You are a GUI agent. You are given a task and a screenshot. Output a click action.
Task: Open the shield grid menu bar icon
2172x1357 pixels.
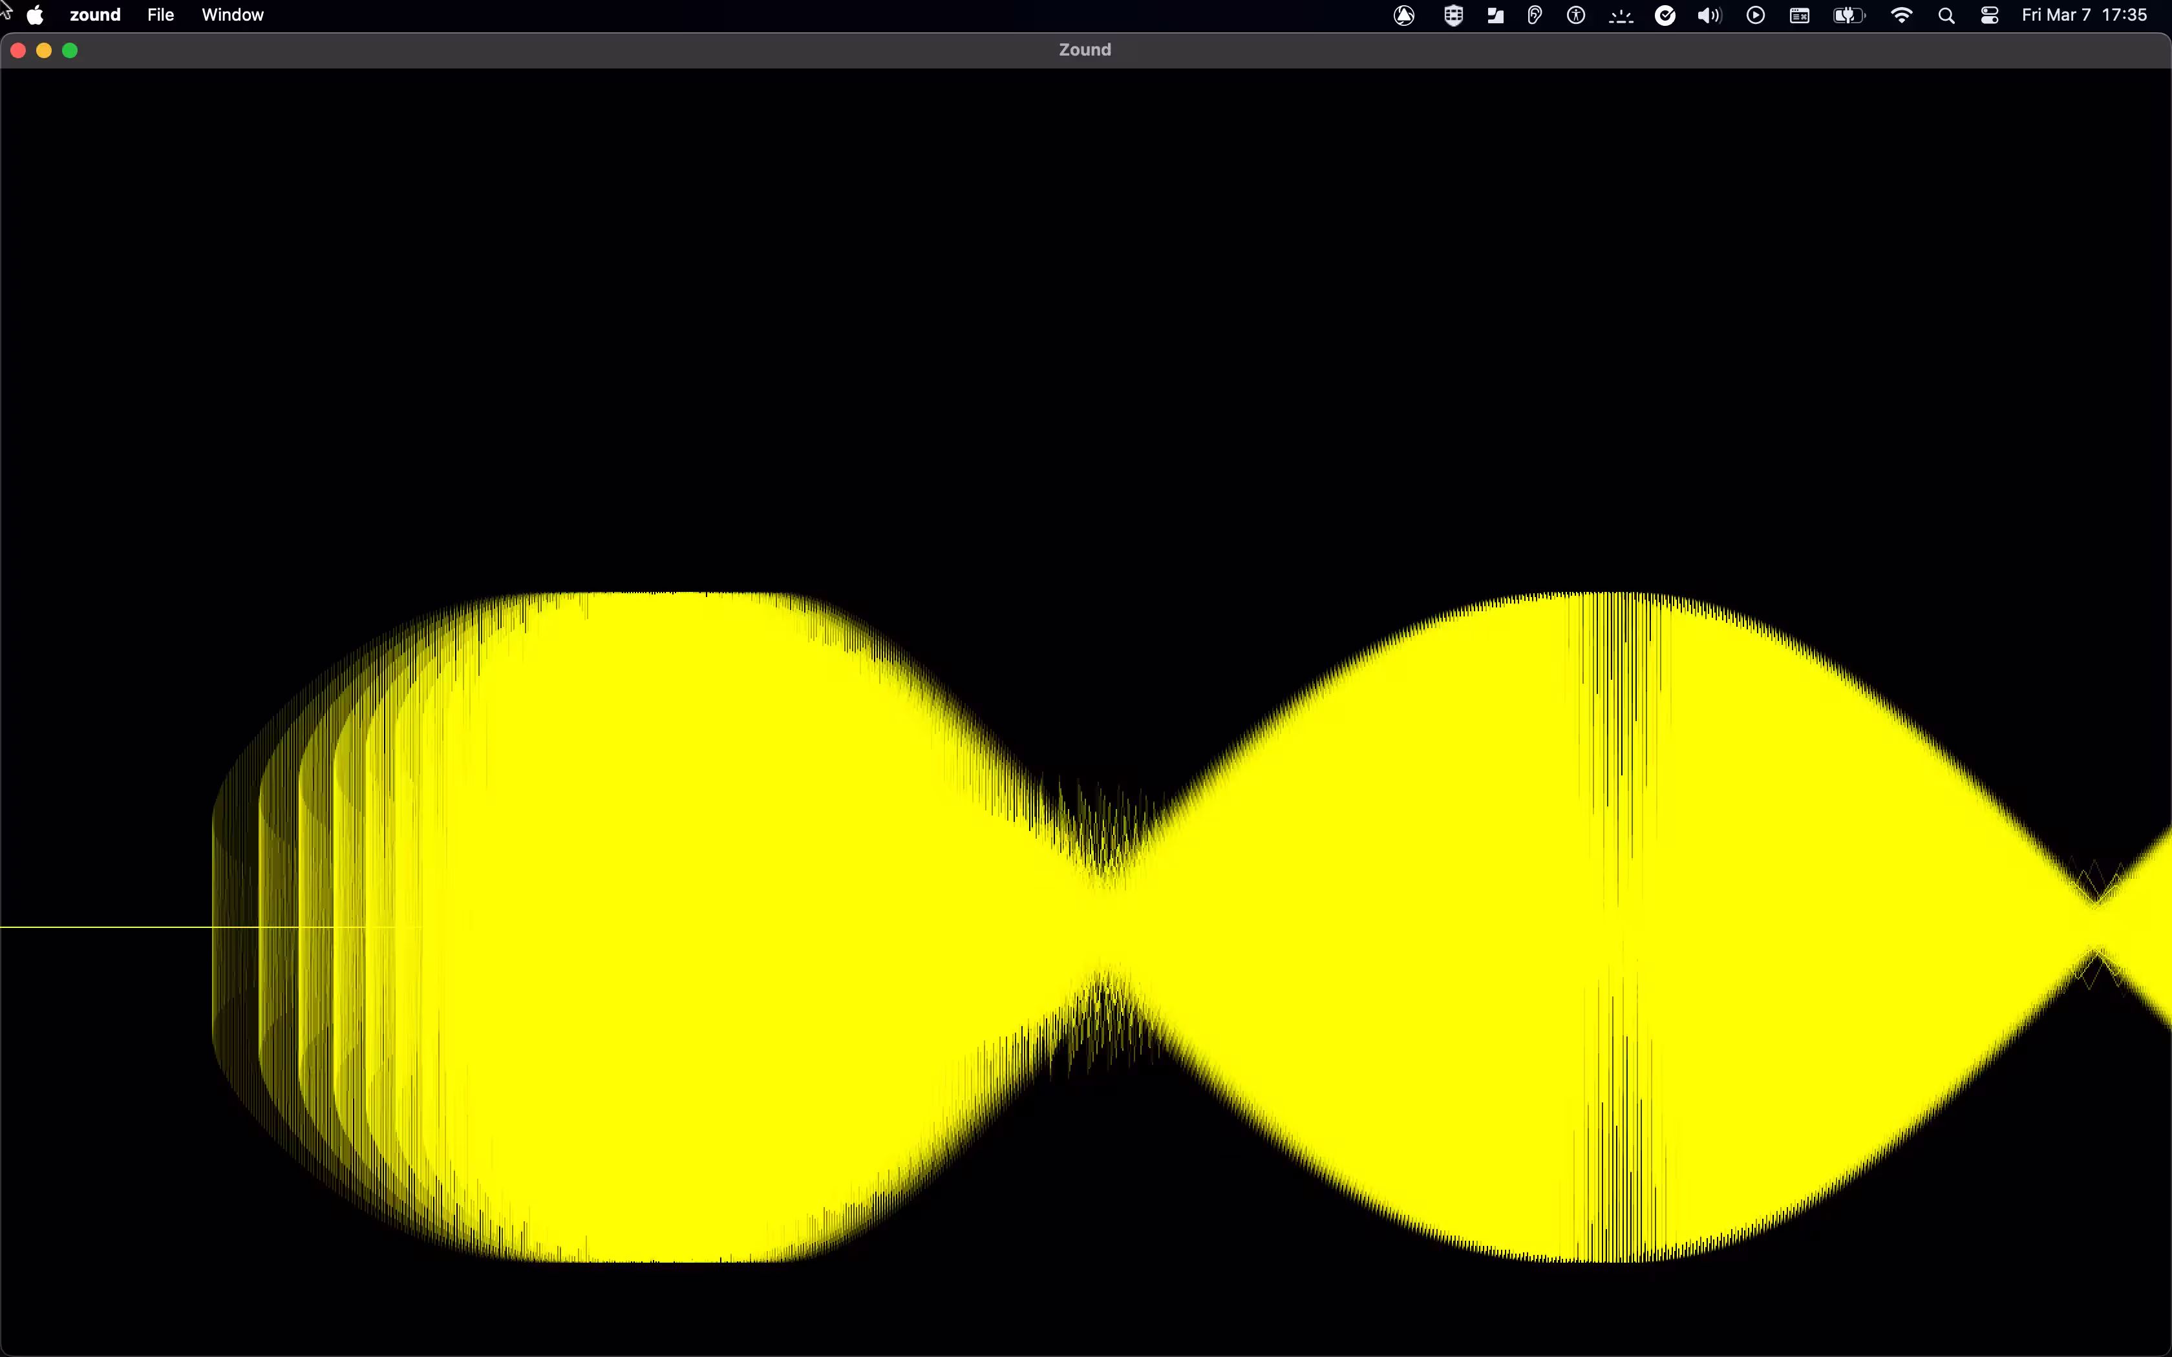[x=1454, y=16]
